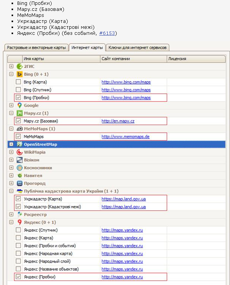This screenshot has width=230, height=285.
Task: Expand the Google group
Action: click(x=11, y=105)
